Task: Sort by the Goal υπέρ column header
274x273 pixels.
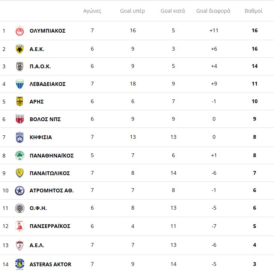Action: pyautogui.click(x=132, y=11)
